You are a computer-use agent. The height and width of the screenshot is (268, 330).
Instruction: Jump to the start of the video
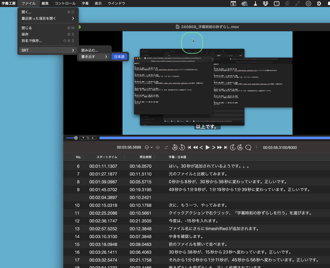click(189, 147)
